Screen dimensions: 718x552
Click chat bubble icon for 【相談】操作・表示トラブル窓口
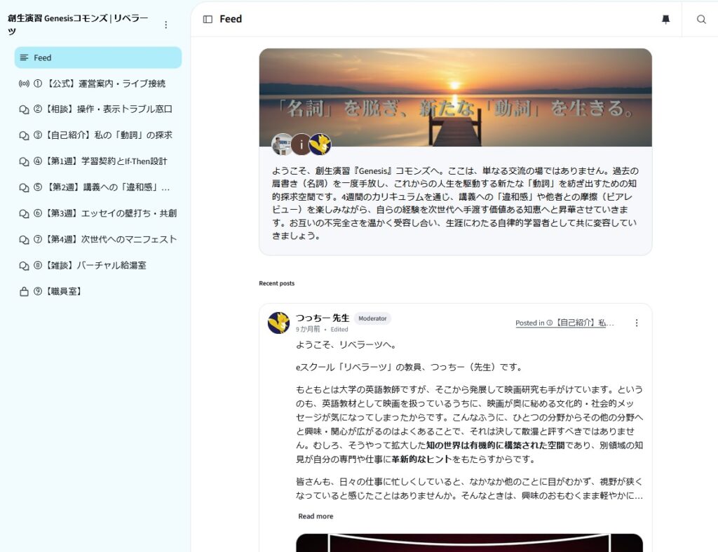(x=24, y=109)
